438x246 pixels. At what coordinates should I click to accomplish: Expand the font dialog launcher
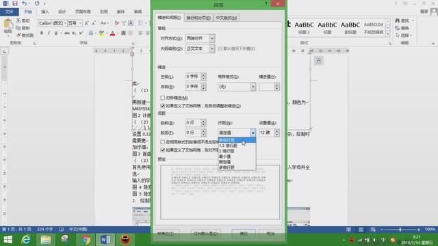click(133, 44)
